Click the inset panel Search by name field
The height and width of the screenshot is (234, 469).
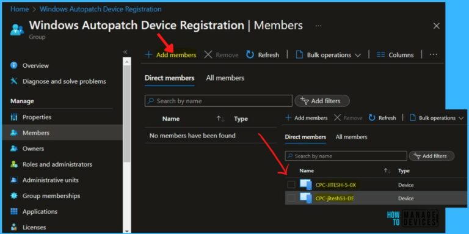tap(346, 156)
